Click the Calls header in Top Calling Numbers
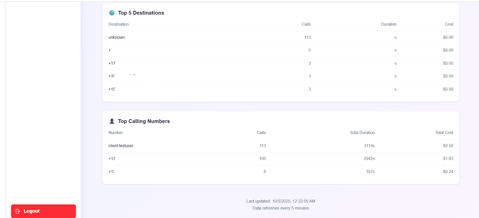479x218 pixels. [x=261, y=133]
